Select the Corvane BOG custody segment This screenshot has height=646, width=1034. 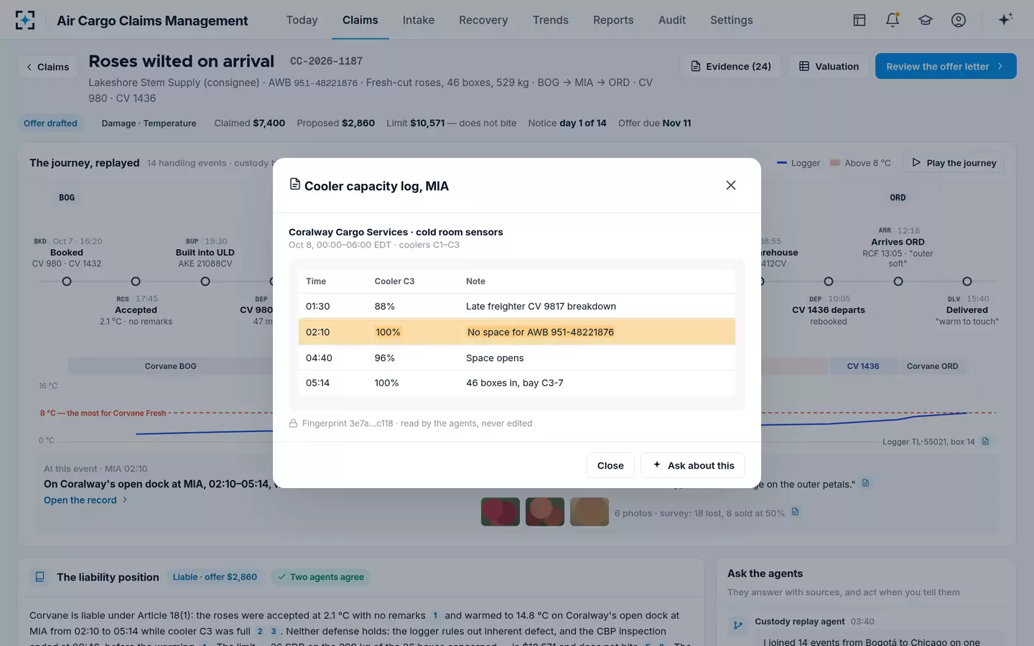click(170, 366)
